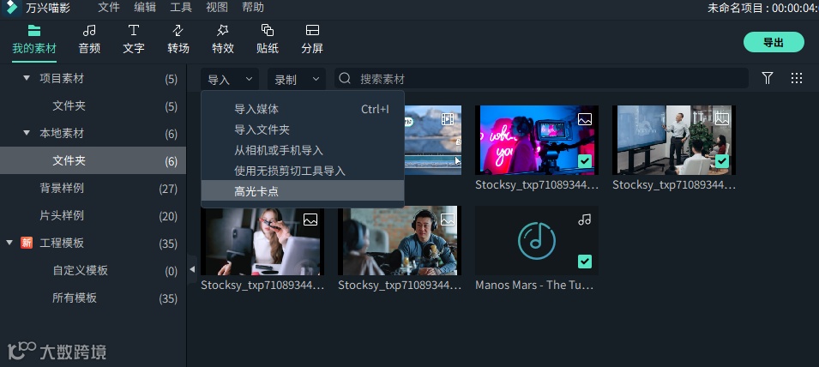Switch to the 音频 audio tab
Screen dimensions: 819x367
click(89, 39)
